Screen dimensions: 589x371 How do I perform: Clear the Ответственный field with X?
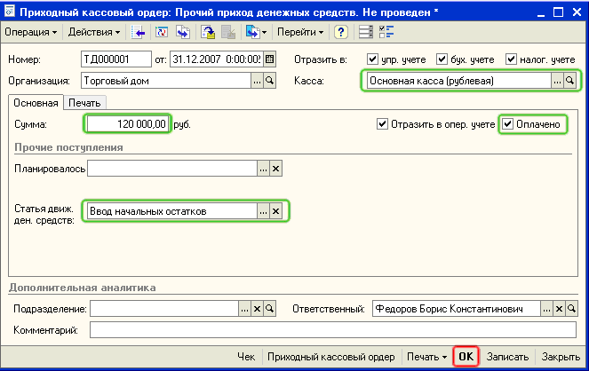coord(559,309)
